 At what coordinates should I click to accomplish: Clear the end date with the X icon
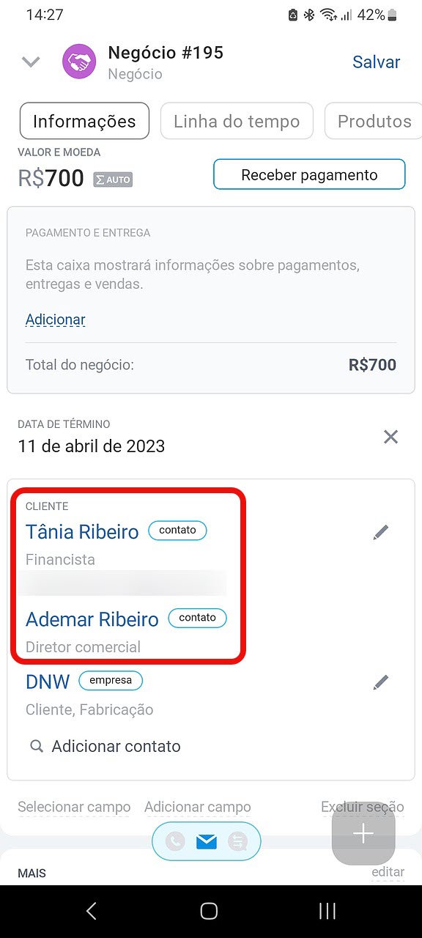391,437
